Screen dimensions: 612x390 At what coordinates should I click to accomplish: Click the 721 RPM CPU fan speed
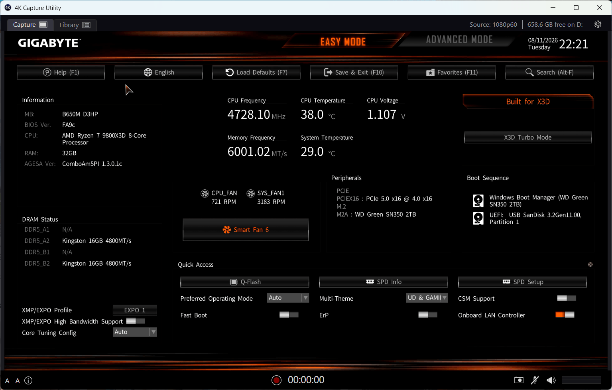(224, 202)
